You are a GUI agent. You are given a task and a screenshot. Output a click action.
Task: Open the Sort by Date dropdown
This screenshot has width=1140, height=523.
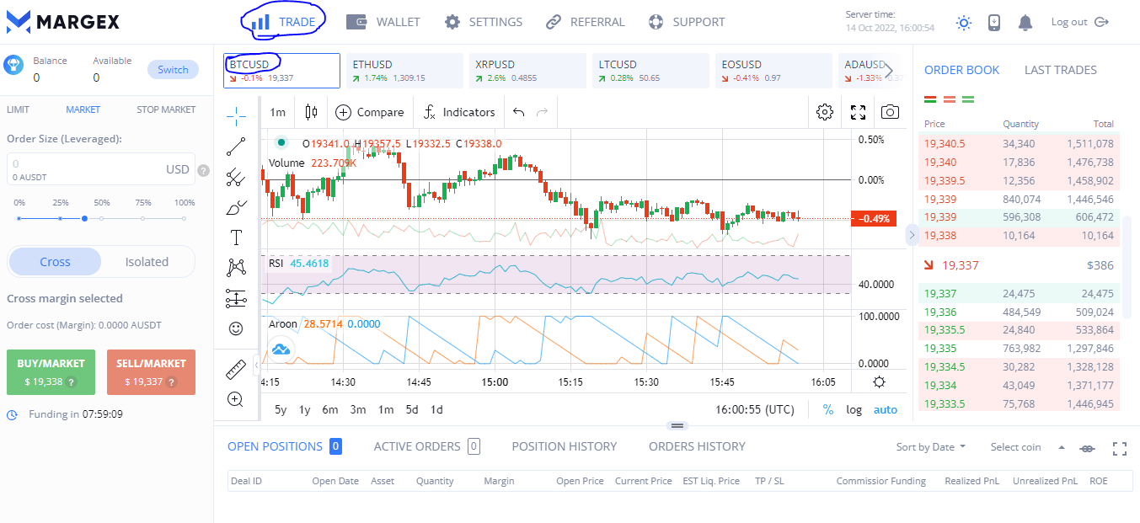[931, 447]
